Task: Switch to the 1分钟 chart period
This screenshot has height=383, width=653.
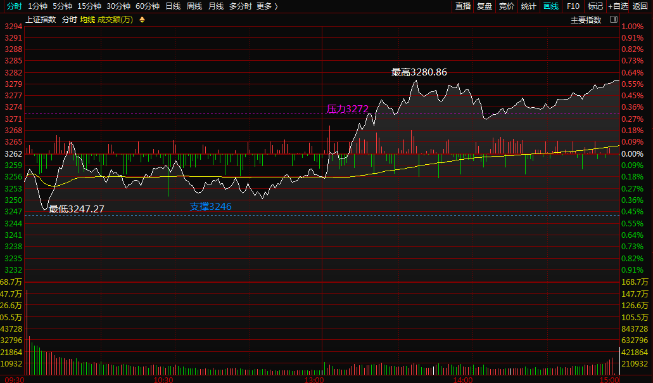Action: [38, 6]
